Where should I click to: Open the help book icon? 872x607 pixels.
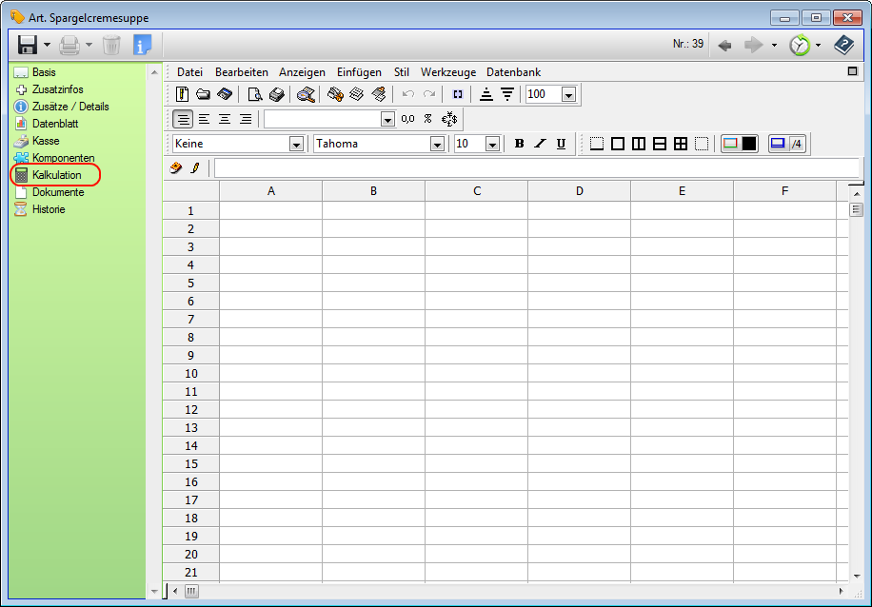pos(843,45)
